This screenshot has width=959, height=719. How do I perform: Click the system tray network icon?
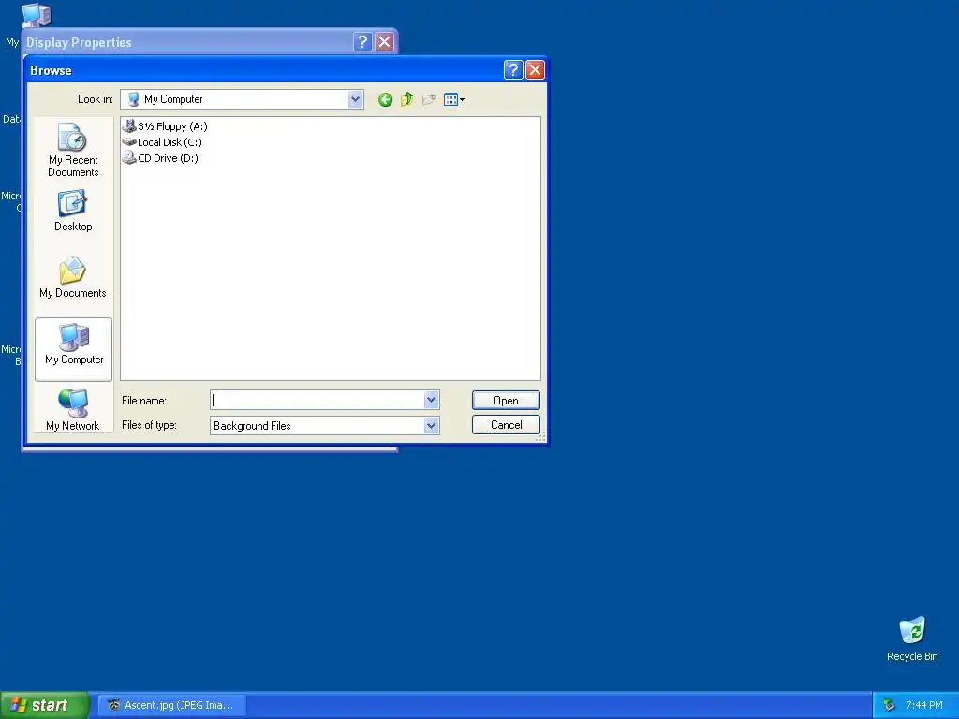click(x=889, y=705)
